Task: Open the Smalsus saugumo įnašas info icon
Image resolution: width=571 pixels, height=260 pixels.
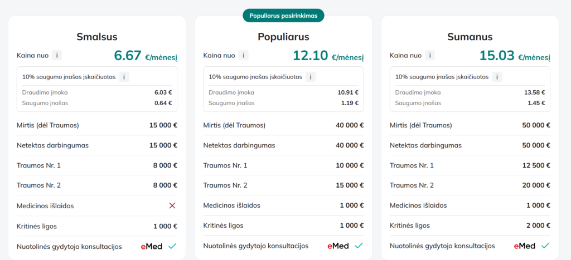Action: [x=124, y=77]
